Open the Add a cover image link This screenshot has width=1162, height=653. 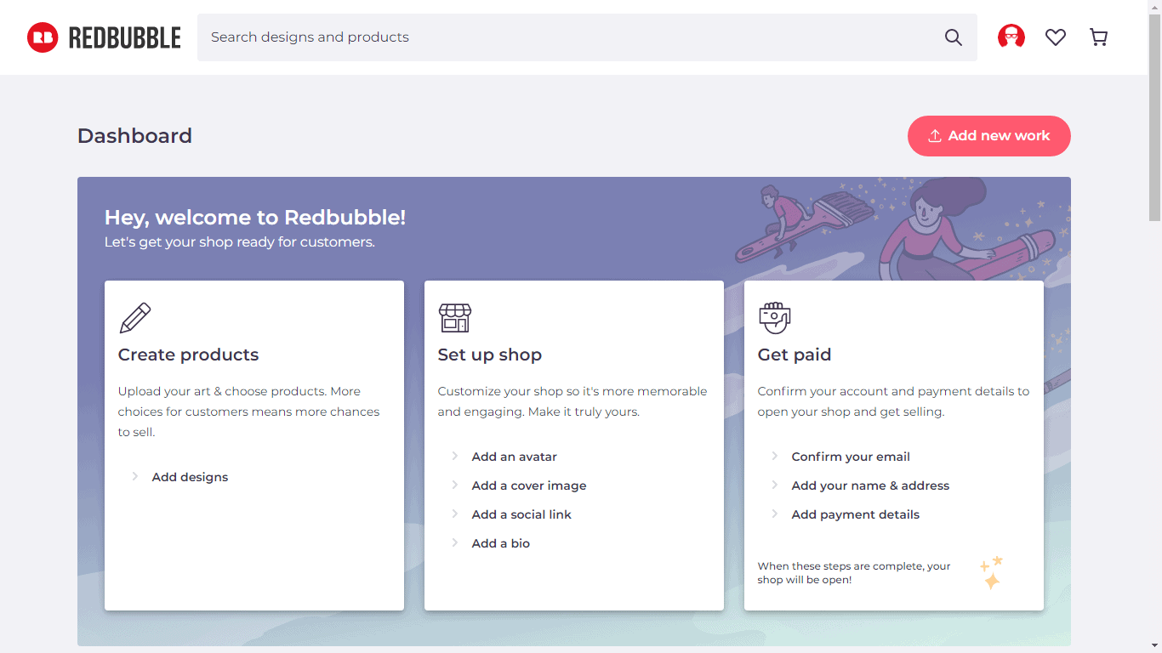529,485
